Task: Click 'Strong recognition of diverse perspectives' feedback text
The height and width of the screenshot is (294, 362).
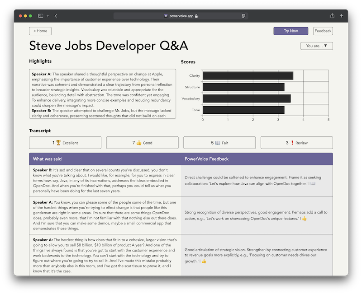Action: [256, 215]
